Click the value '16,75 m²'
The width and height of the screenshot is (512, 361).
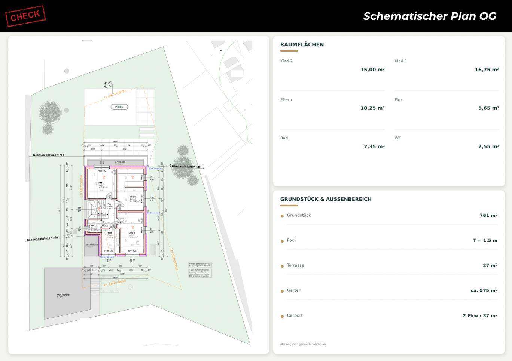(x=487, y=70)
